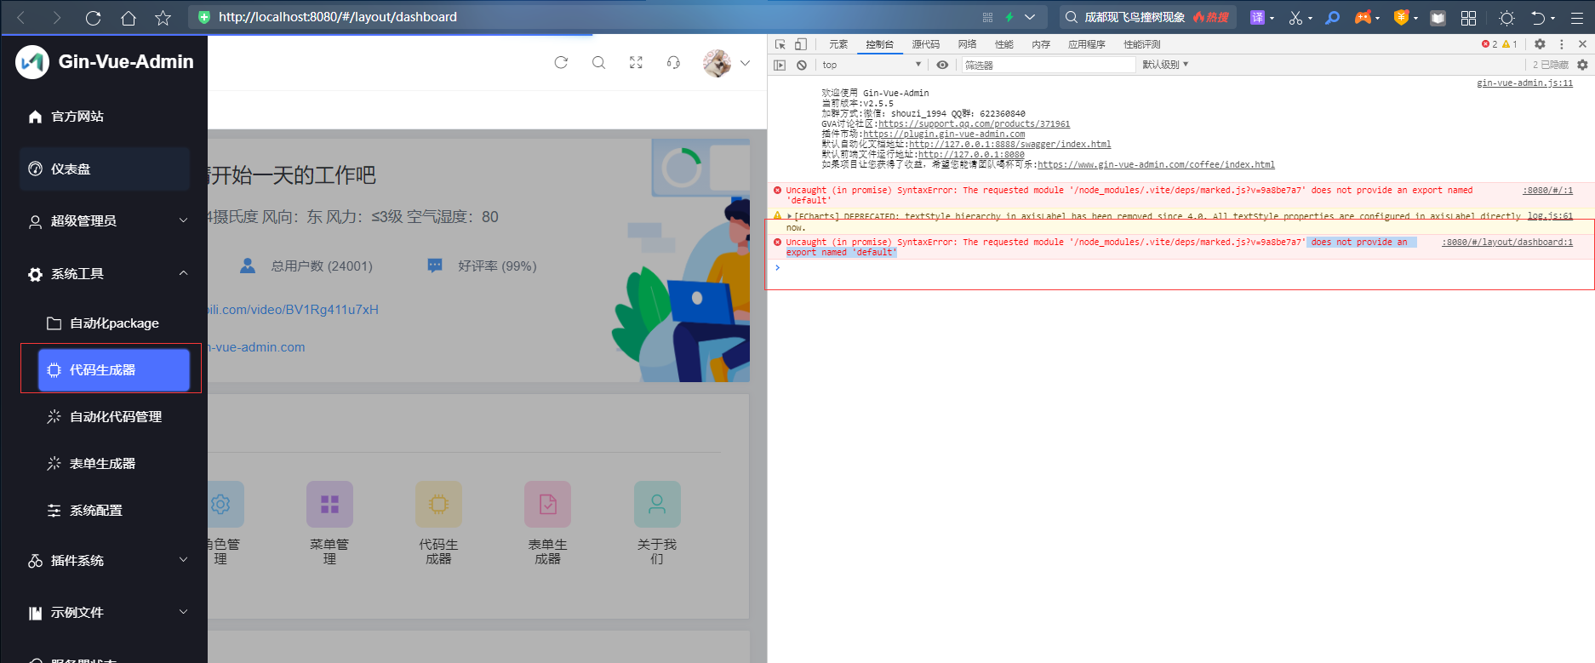This screenshot has width=1595, height=663.
Task: Clear the console with the ban icon
Action: tap(802, 65)
